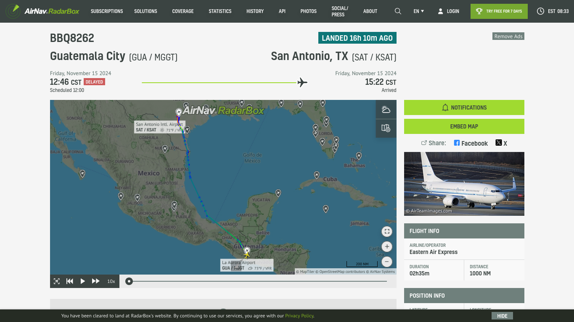Viewport: 574px width, 322px height.
Task: Click the airport marker near Sinaloa
Action: (82, 173)
